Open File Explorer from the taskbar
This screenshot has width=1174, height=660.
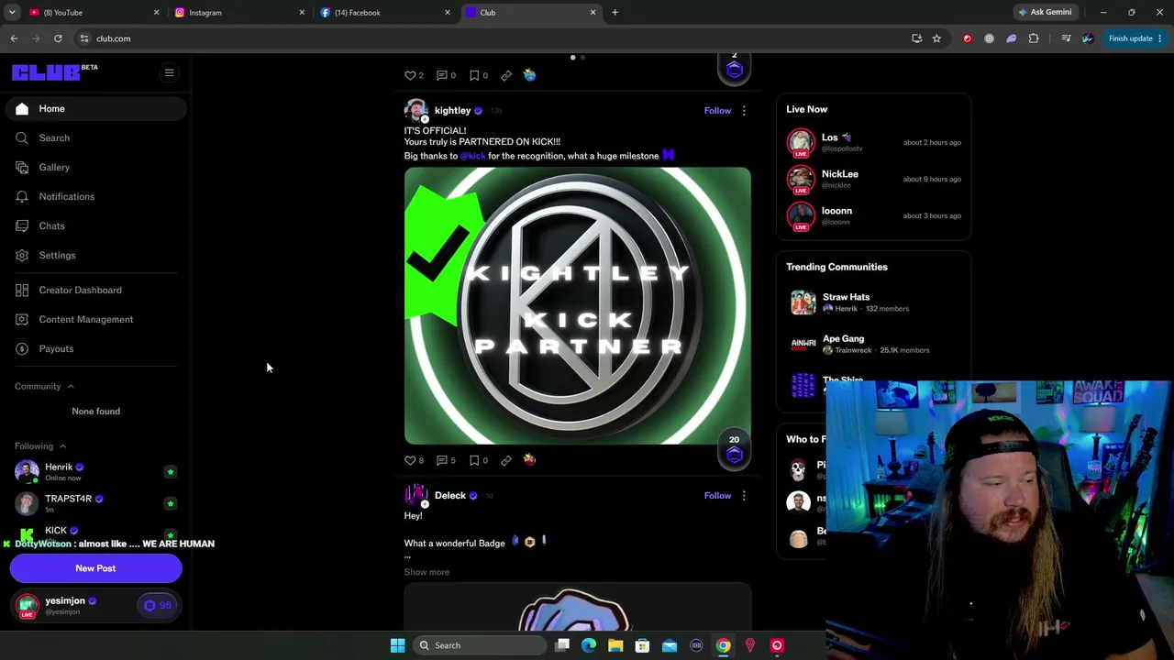click(x=615, y=645)
